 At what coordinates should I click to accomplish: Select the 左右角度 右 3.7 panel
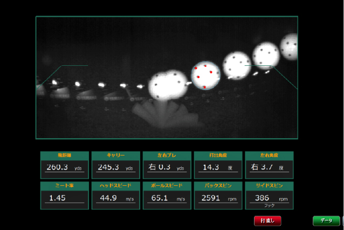[269, 165]
